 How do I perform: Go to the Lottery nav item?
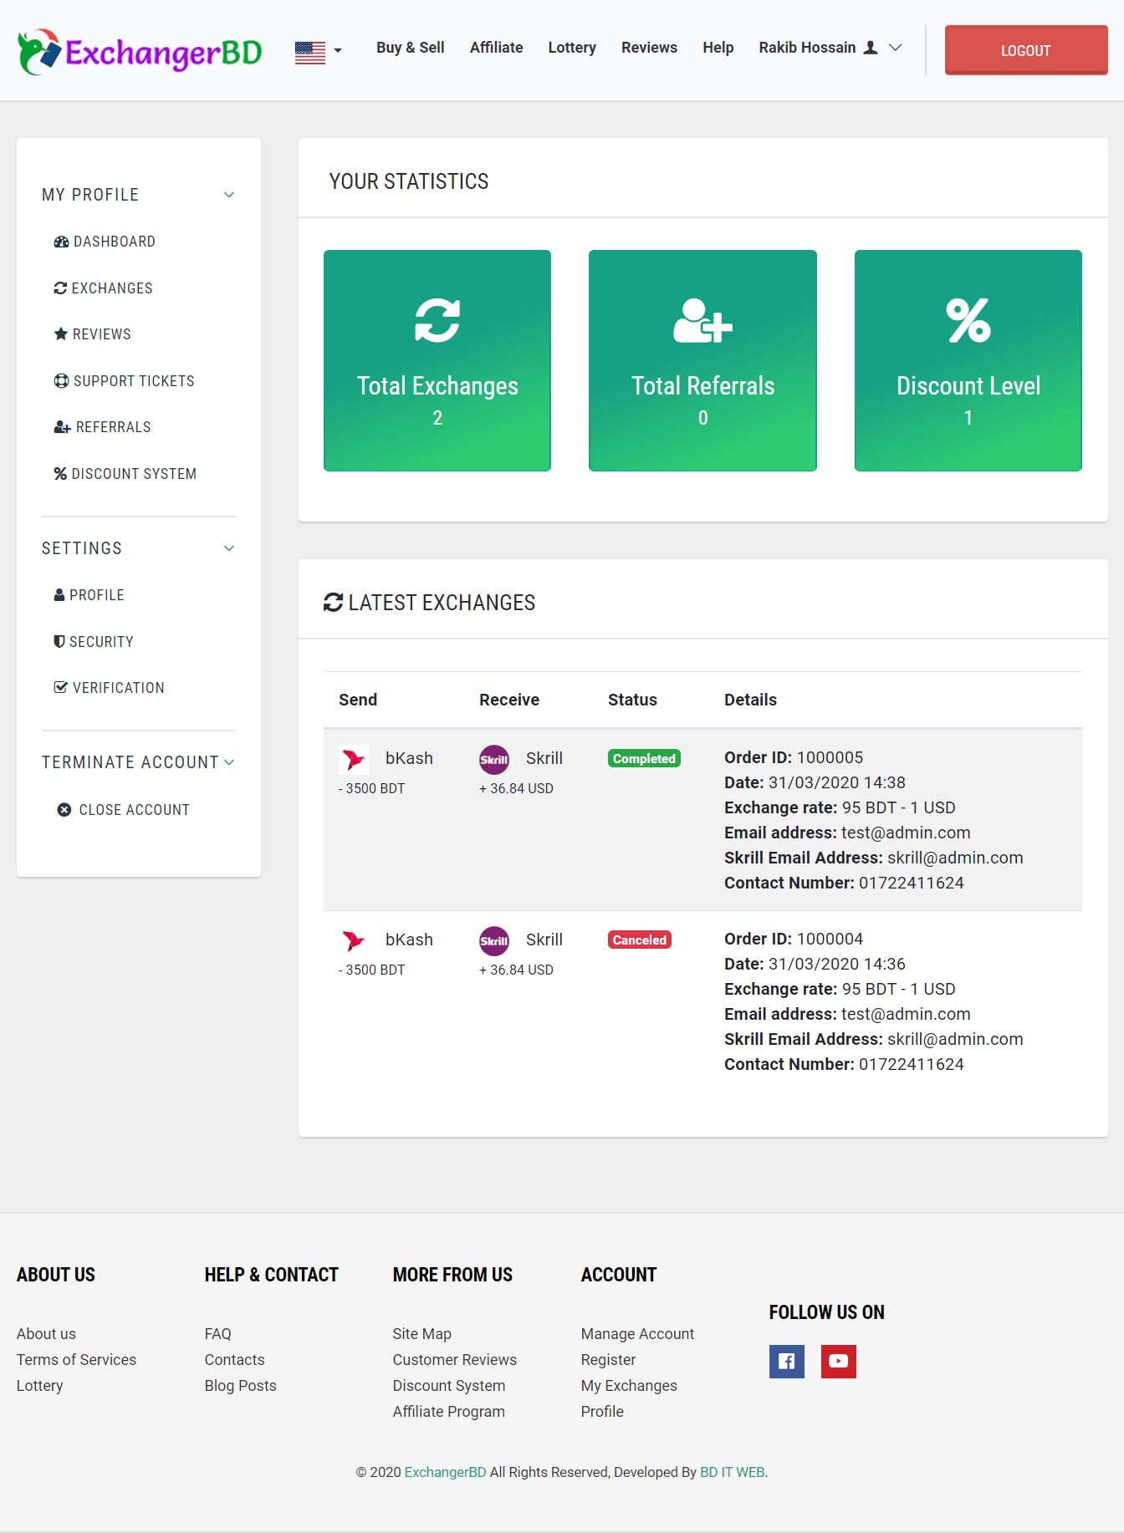572,48
